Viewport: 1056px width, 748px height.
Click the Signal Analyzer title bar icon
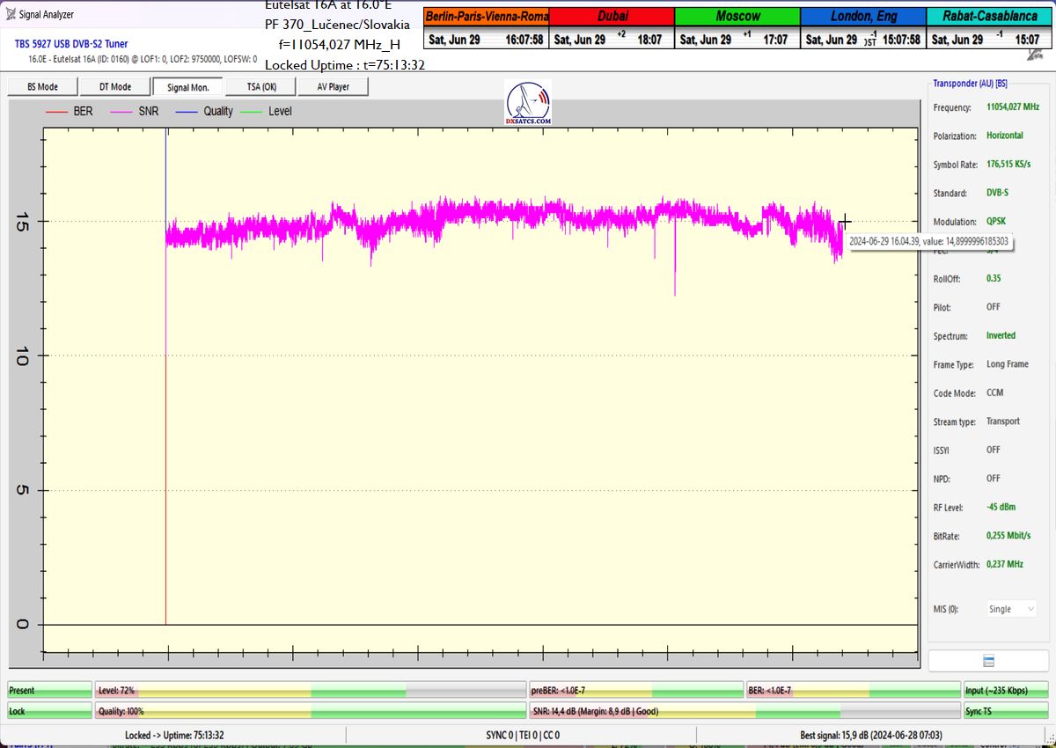pos(10,14)
